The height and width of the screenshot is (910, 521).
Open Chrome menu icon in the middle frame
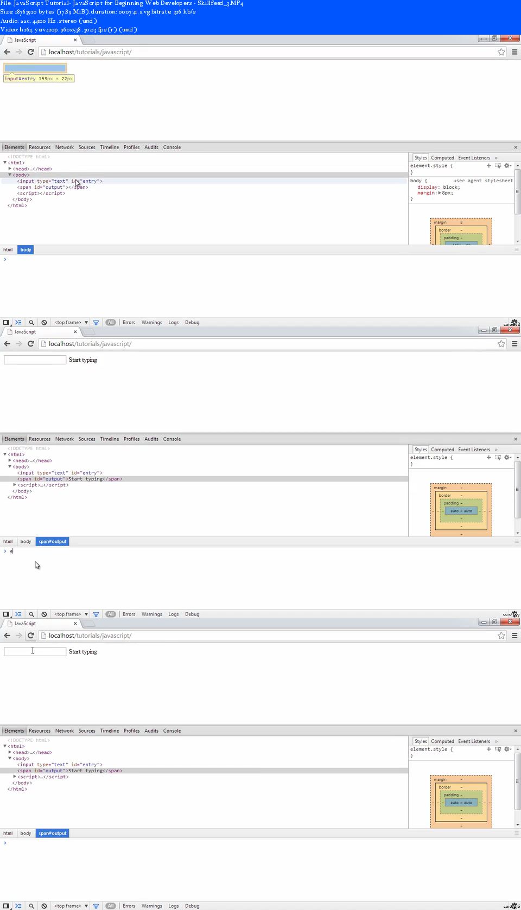pos(514,344)
